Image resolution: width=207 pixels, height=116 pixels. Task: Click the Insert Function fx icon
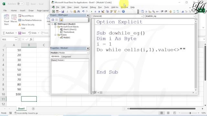[31, 39]
